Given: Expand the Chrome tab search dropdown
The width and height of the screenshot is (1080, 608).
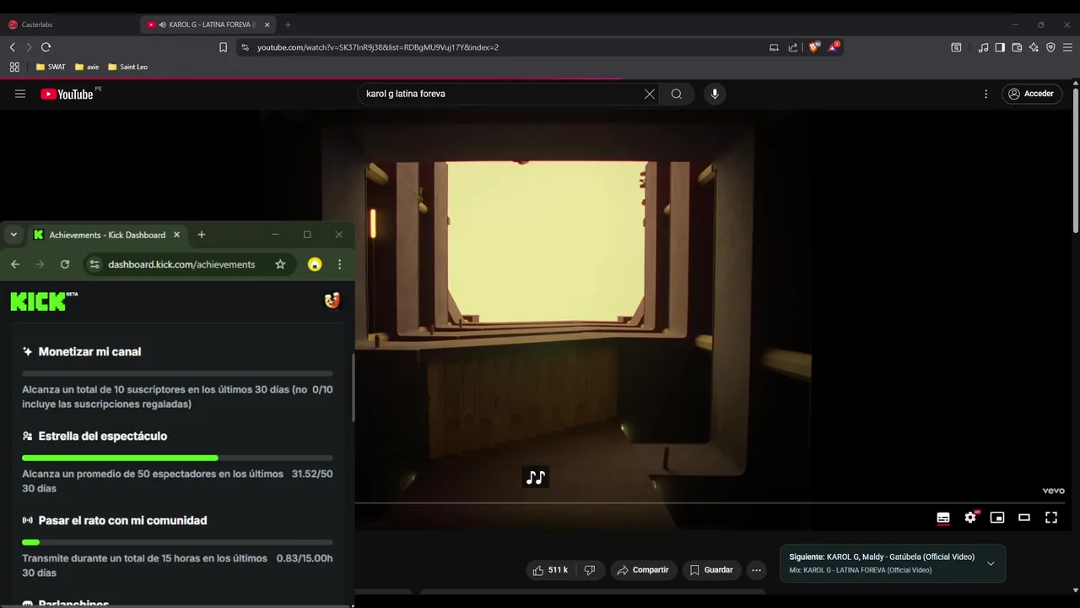Looking at the screenshot, I should [x=13, y=235].
